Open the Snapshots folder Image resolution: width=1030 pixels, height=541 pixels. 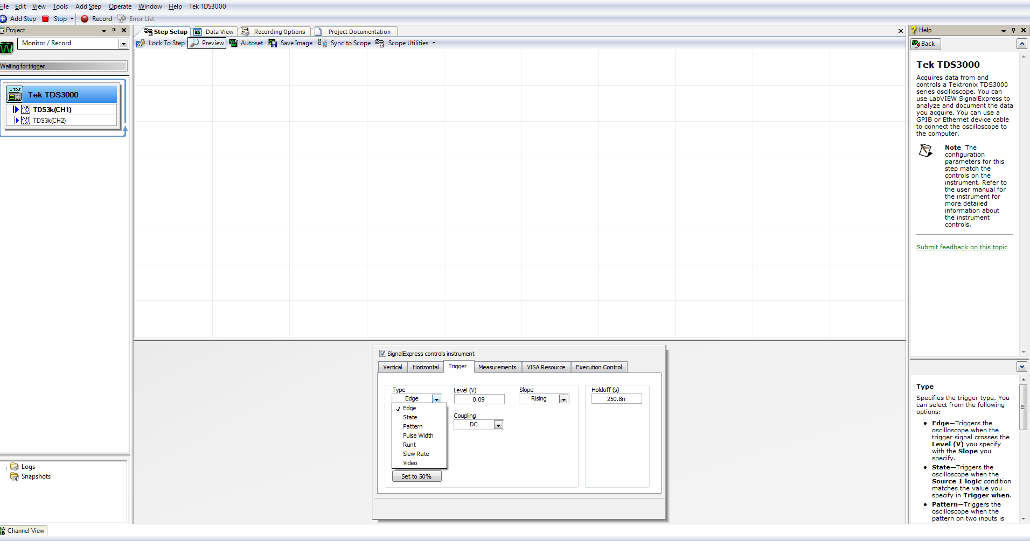tap(15, 476)
